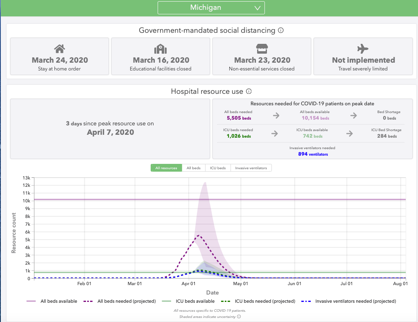Open info icon beside Government-mandated social distancing
The width and height of the screenshot is (418, 322).
point(281,30)
